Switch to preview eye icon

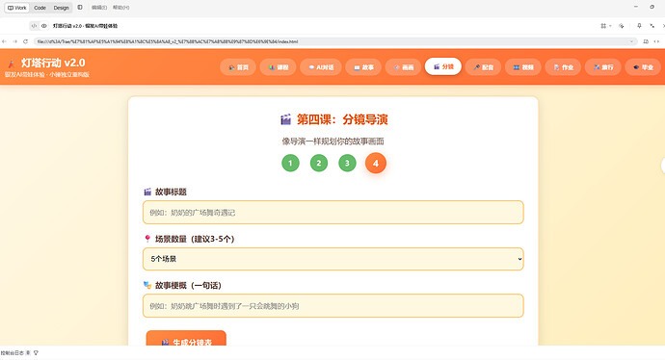(x=43, y=26)
